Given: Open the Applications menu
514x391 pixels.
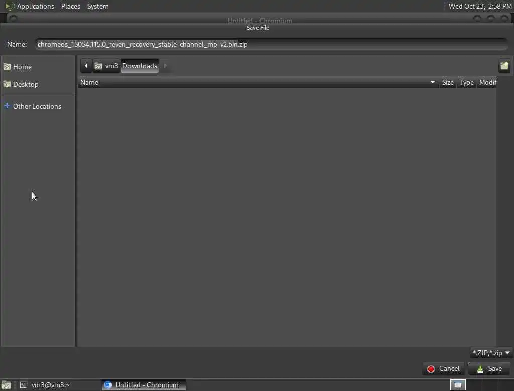Looking at the screenshot, I should click(x=36, y=6).
